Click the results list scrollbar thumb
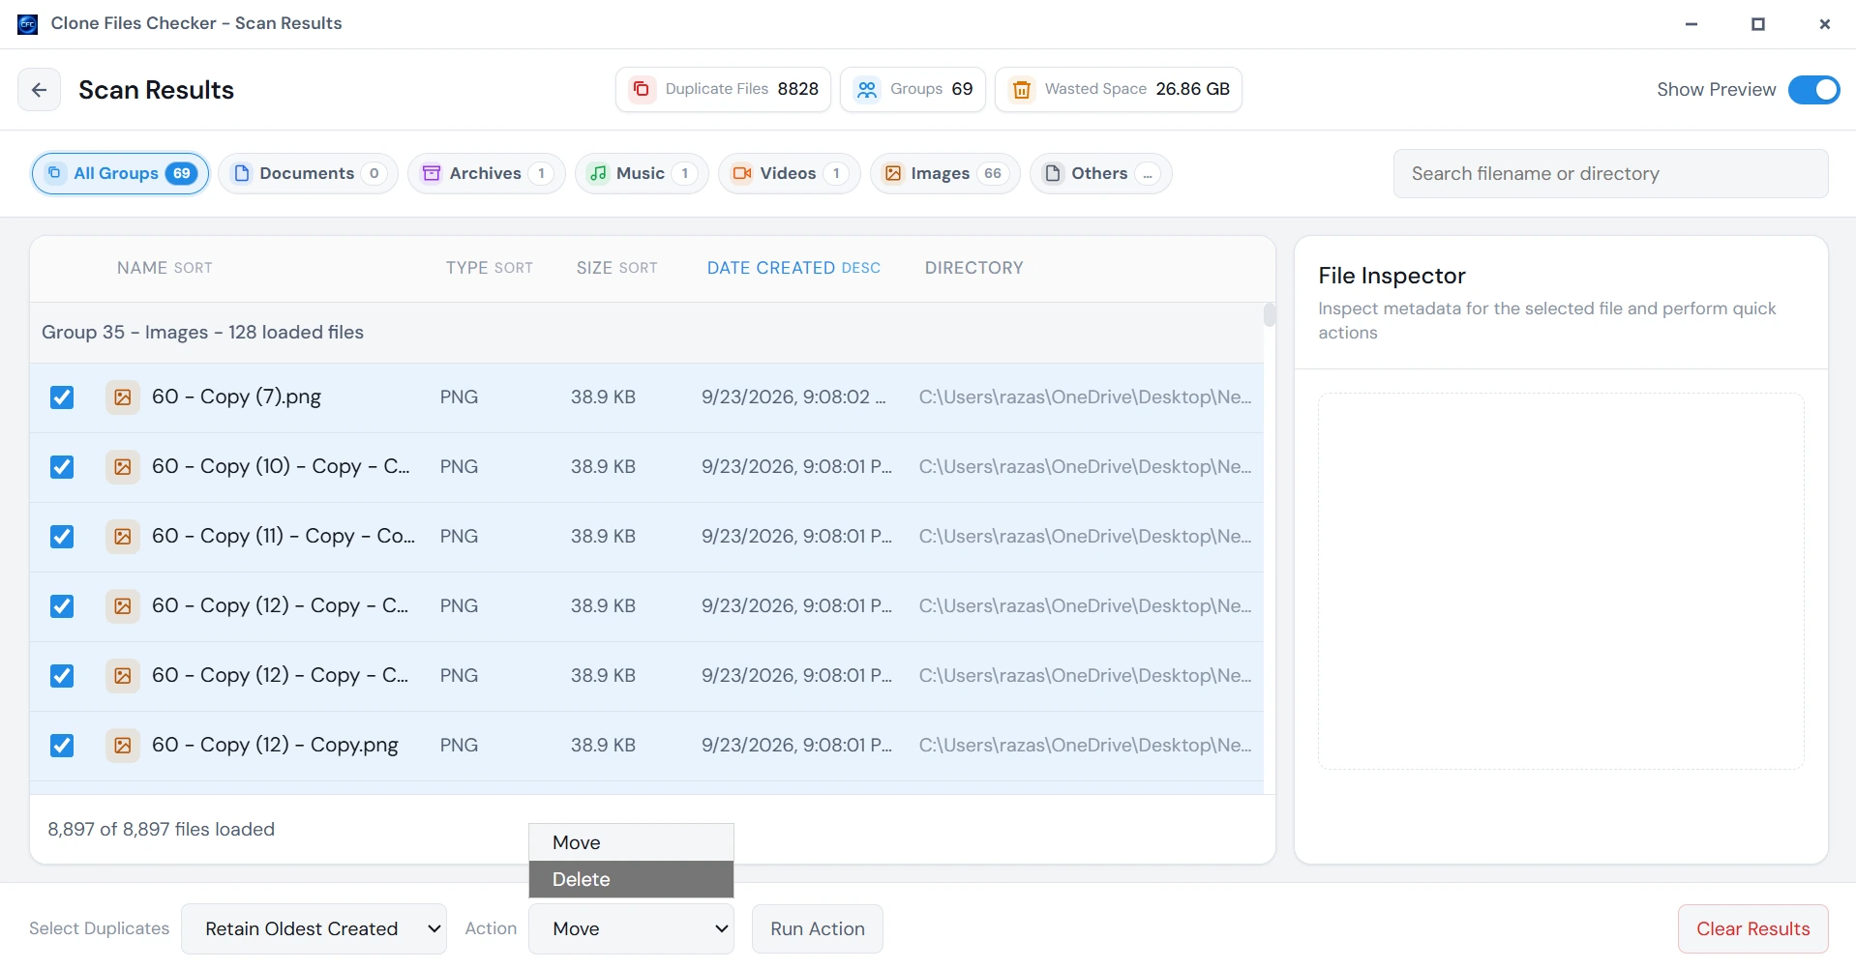The height and width of the screenshot is (970, 1856). pos(1269,315)
